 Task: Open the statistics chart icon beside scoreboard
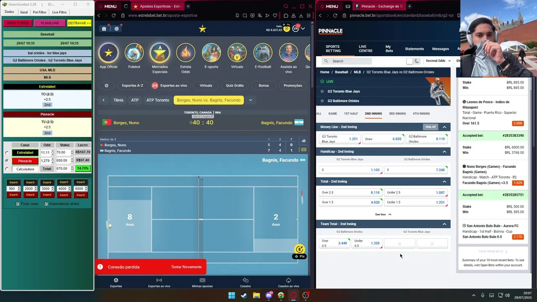[x=304, y=141]
